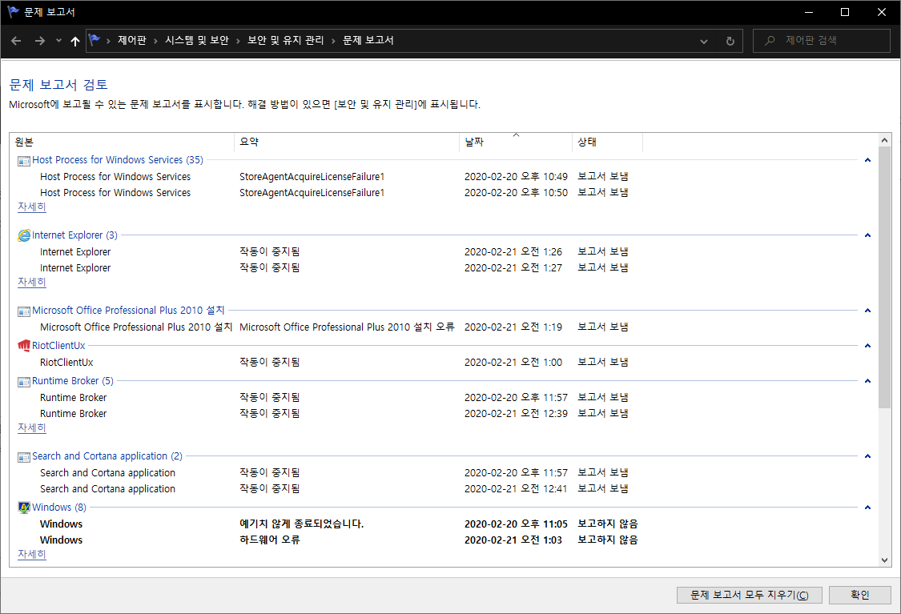901x614 pixels.
Task: Collapse the Windows (8) group
Action: 867,508
